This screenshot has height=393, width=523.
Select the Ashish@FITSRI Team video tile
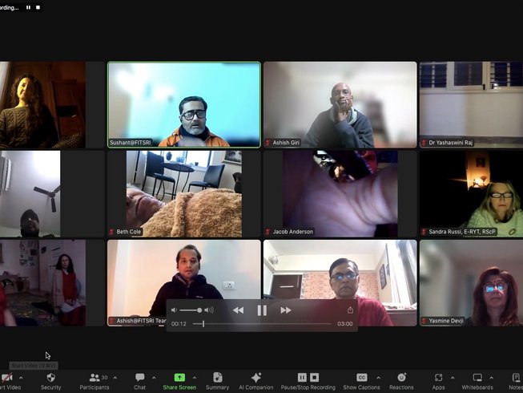(x=184, y=283)
